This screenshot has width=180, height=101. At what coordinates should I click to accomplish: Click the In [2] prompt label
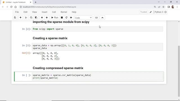(x=26, y=29)
